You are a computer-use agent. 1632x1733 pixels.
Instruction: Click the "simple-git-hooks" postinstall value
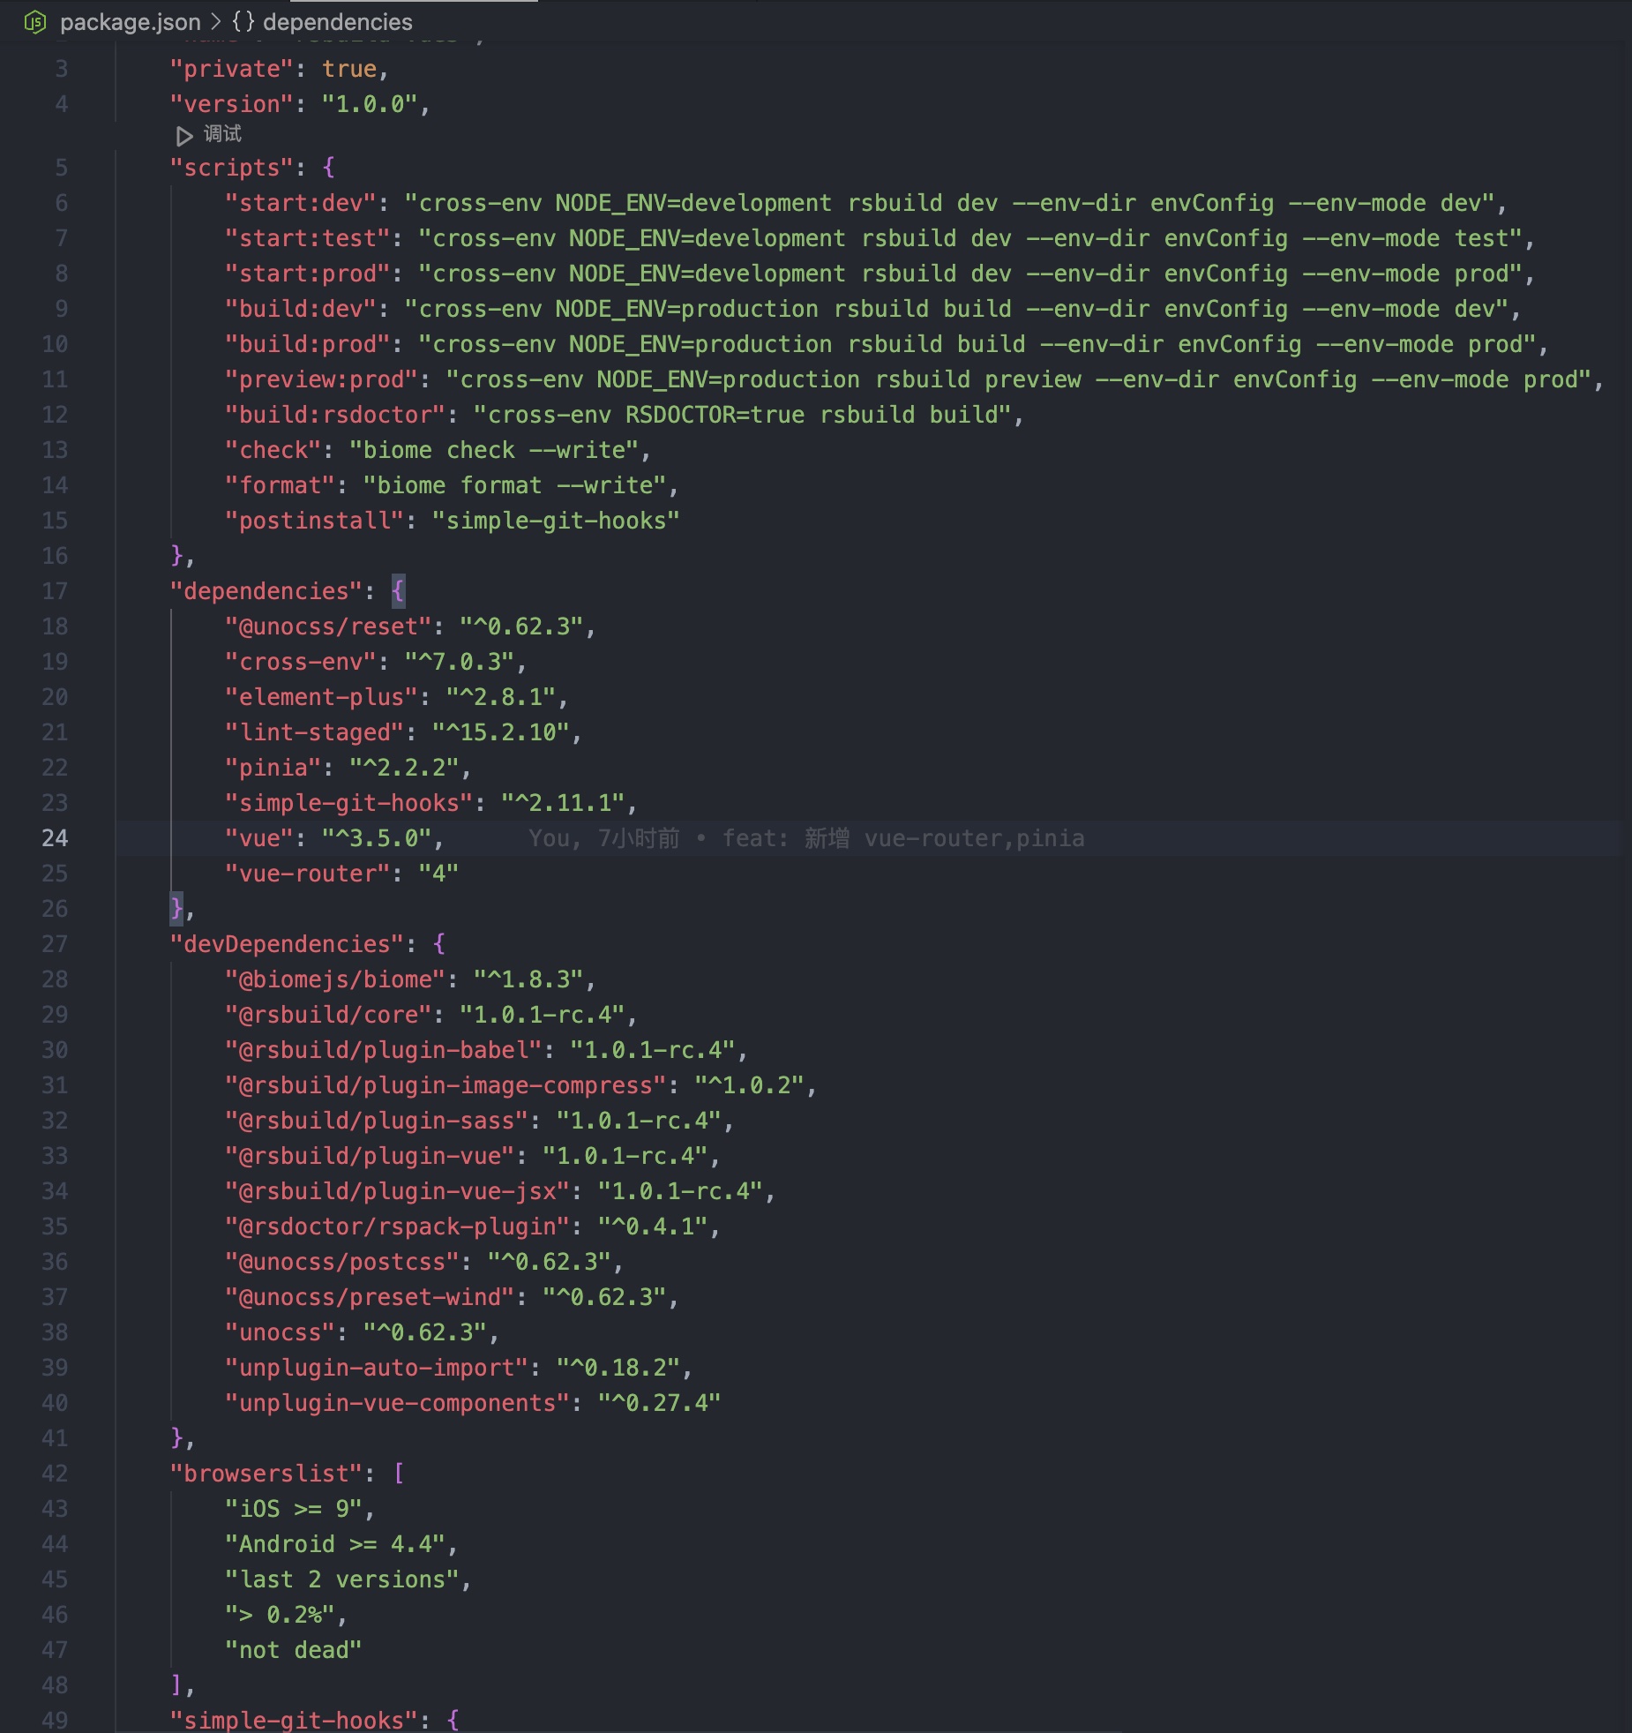click(557, 521)
